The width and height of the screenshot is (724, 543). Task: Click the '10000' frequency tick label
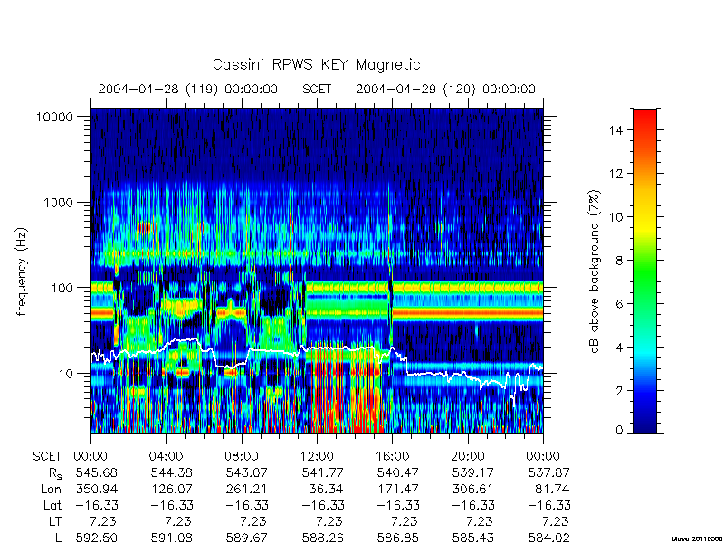tap(55, 118)
